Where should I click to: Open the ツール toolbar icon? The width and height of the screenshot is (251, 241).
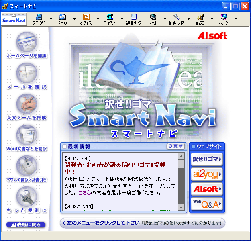tap(153, 19)
